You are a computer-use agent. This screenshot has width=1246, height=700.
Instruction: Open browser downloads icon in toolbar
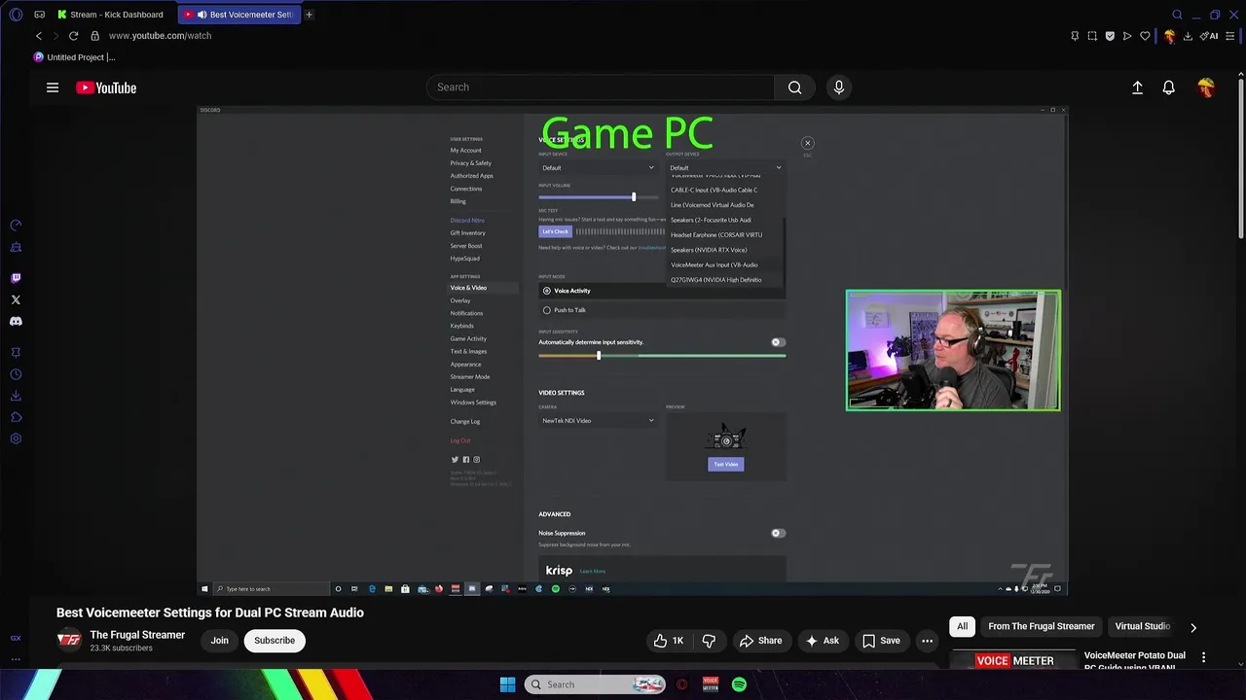[1188, 36]
